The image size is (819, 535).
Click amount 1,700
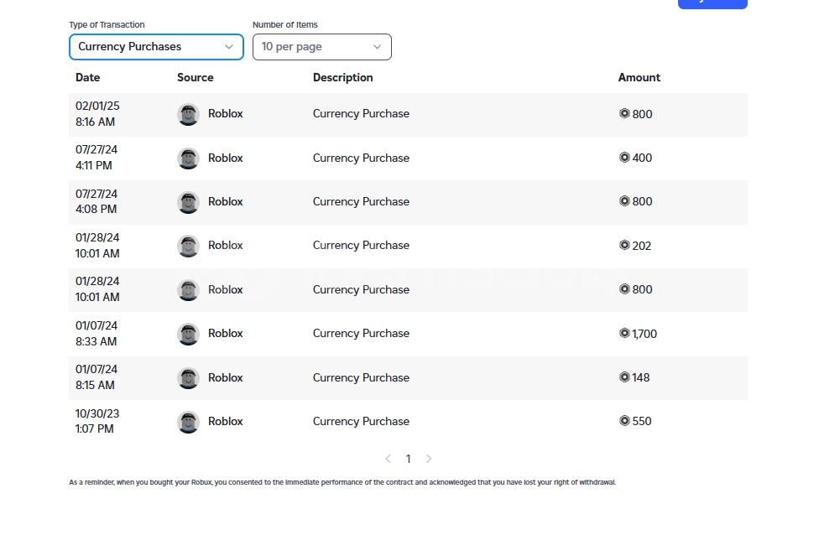(644, 334)
